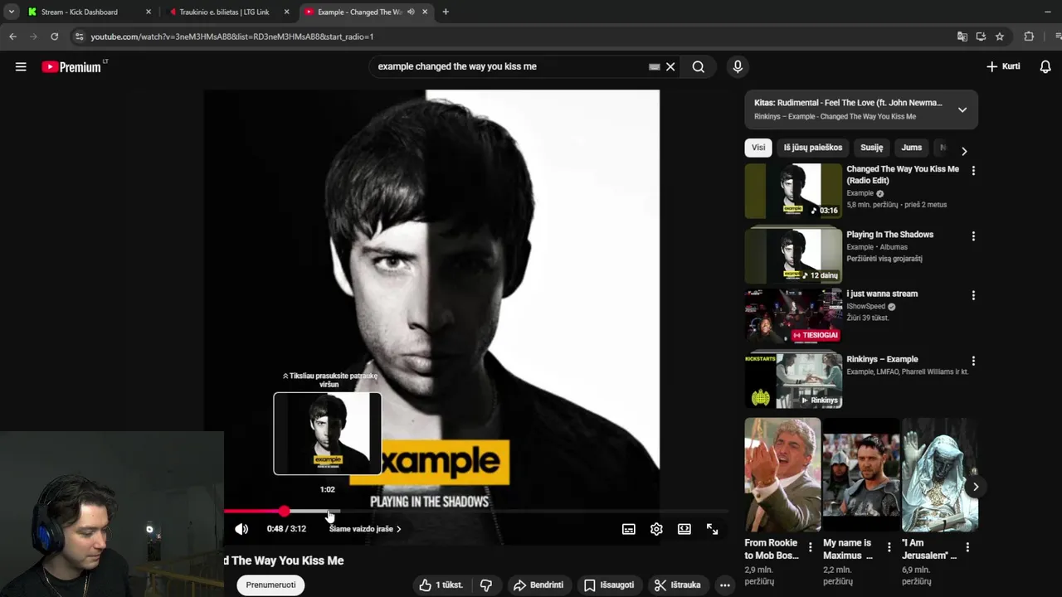
Task: Open options for 'Rinkinys – Example' mix
Action: click(973, 361)
